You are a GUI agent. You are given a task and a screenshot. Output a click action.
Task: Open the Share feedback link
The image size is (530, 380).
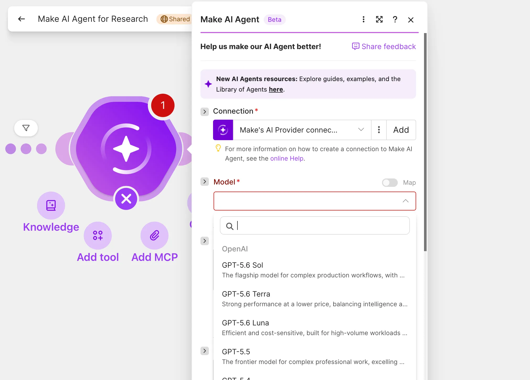pyautogui.click(x=384, y=46)
